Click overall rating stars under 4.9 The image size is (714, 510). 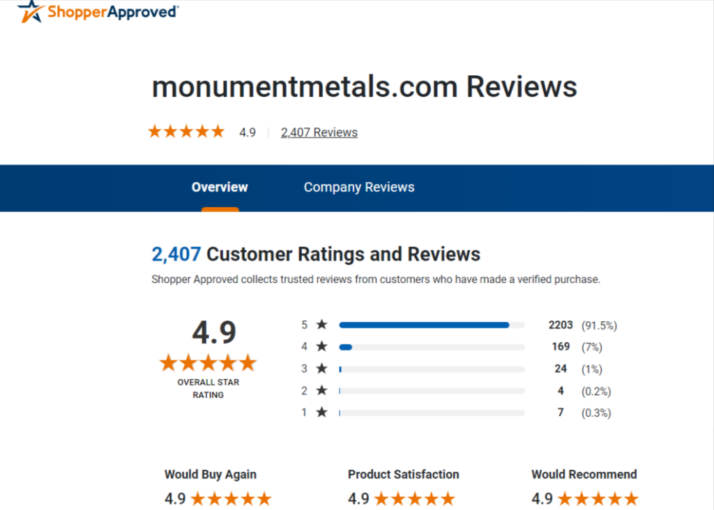208,363
